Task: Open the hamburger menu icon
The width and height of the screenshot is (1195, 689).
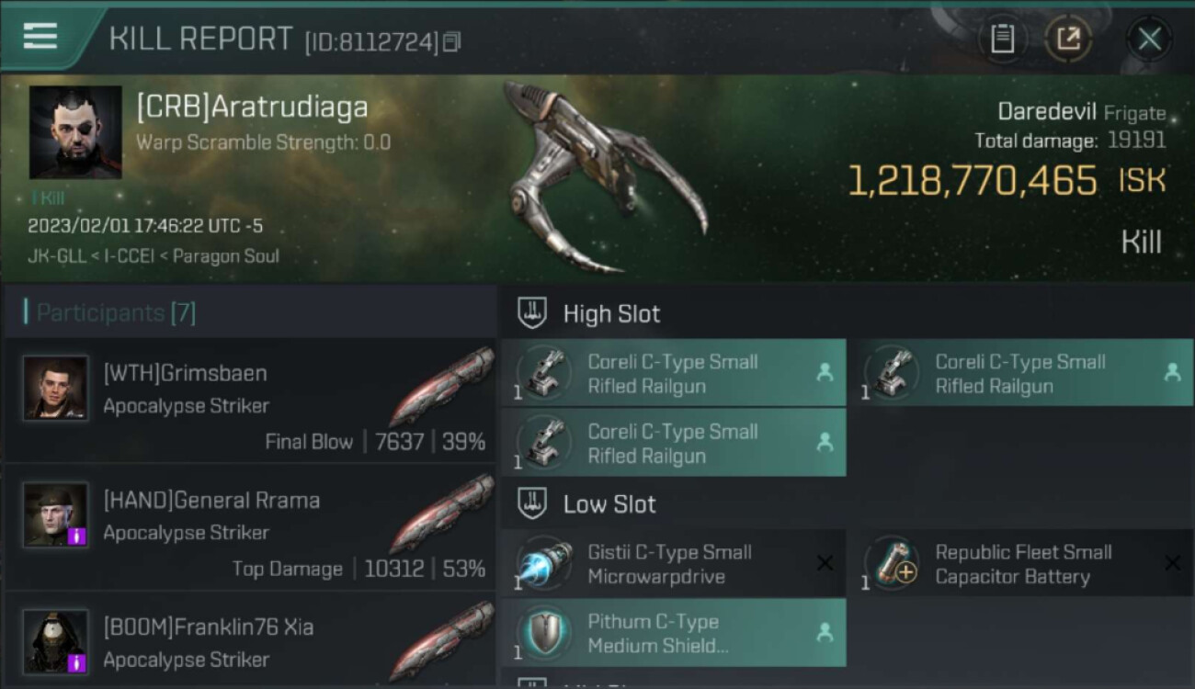Action: (40, 36)
